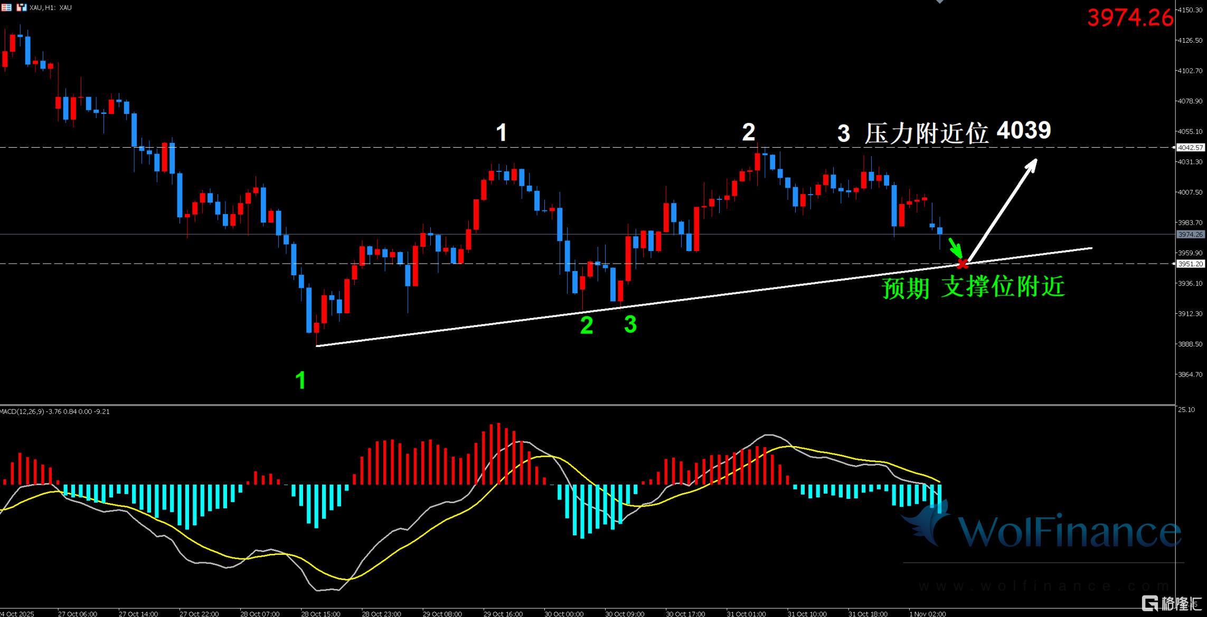This screenshot has height=617, width=1207.
Task: Click the green number 1 swing-low label
Action: click(x=300, y=380)
